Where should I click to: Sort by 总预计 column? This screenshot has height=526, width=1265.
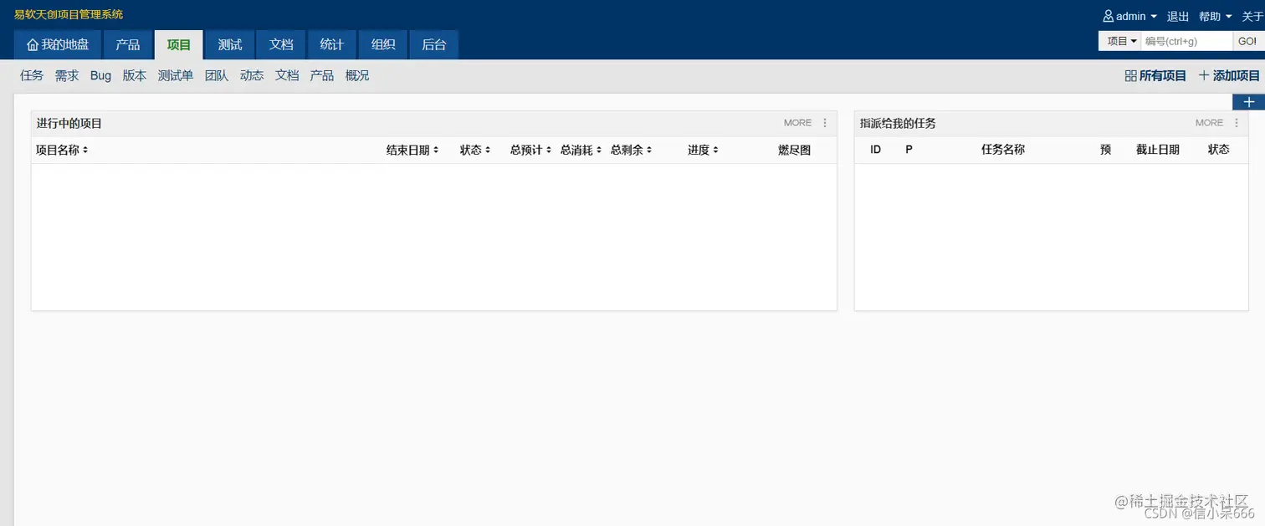coord(531,150)
